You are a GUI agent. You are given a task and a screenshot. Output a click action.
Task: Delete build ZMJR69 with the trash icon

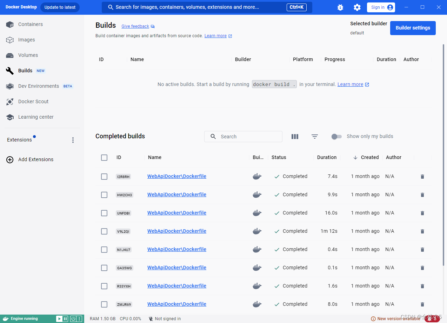(422, 304)
